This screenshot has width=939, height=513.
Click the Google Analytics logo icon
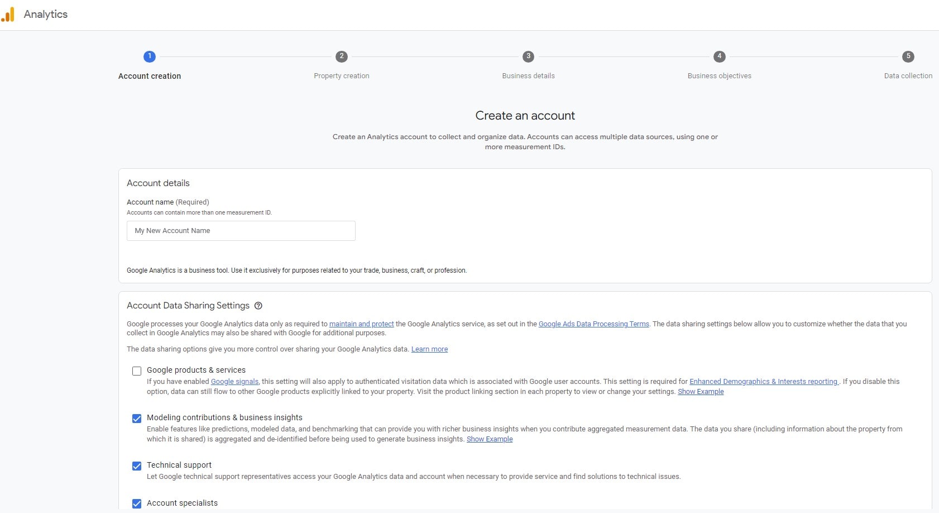tap(8, 15)
